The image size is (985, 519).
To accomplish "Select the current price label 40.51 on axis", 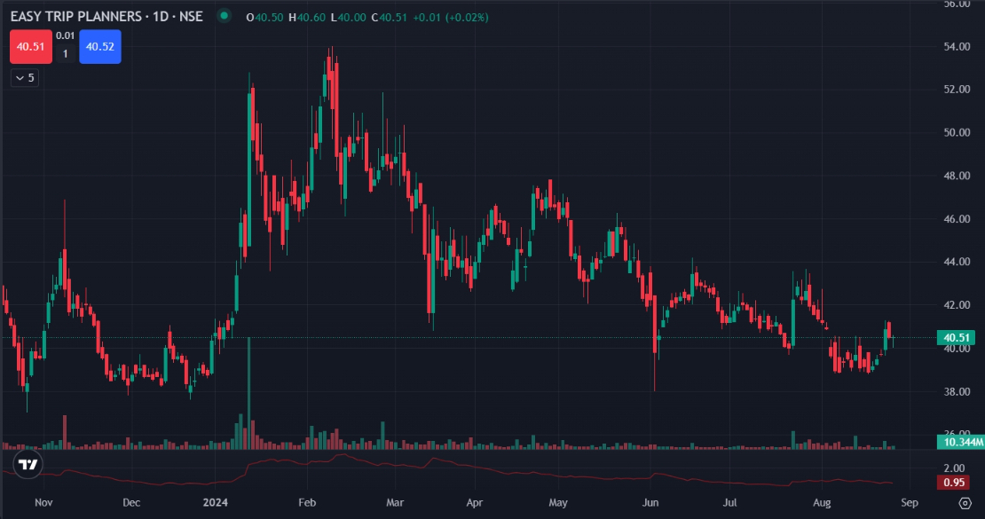I will click(x=957, y=337).
